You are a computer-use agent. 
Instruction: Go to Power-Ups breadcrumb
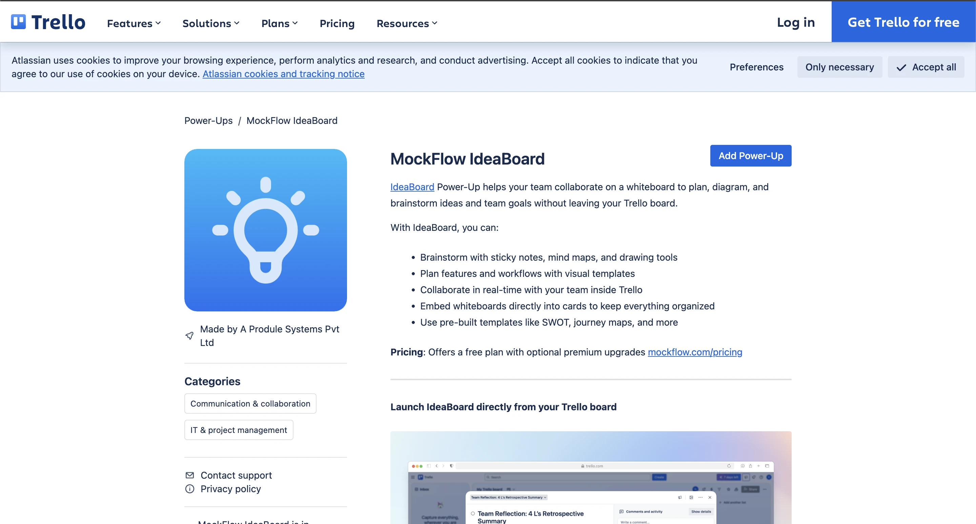pyautogui.click(x=208, y=121)
